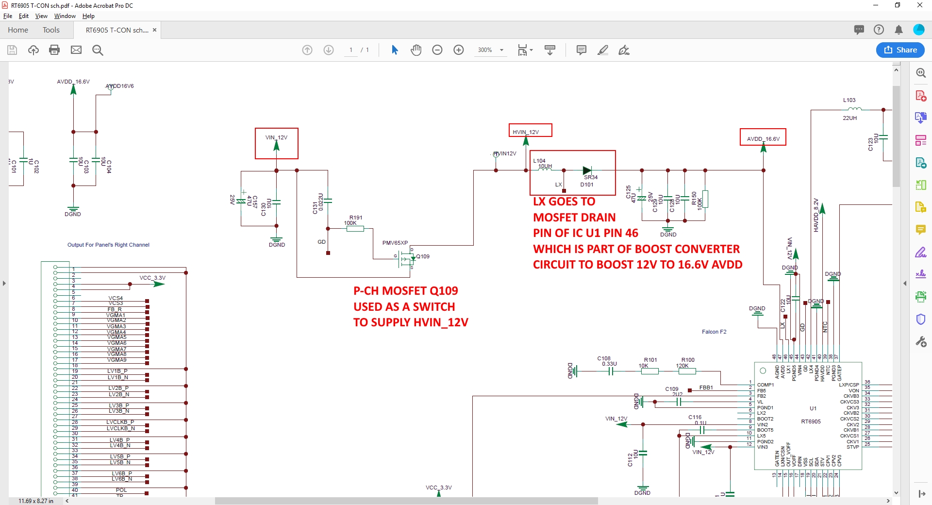
Task: Open the View menu
Action: pyautogui.click(x=41, y=16)
